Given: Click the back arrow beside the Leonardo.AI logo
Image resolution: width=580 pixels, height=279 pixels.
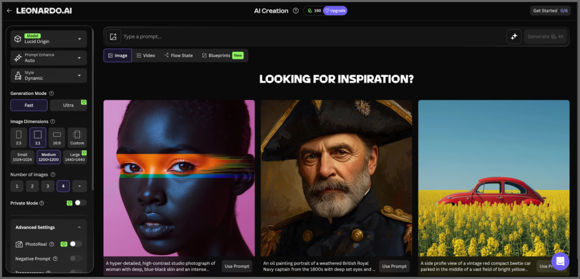Looking at the screenshot, I should [x=9, y=11].
